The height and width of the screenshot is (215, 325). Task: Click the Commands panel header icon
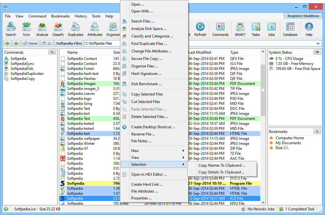tap(52, 52)
